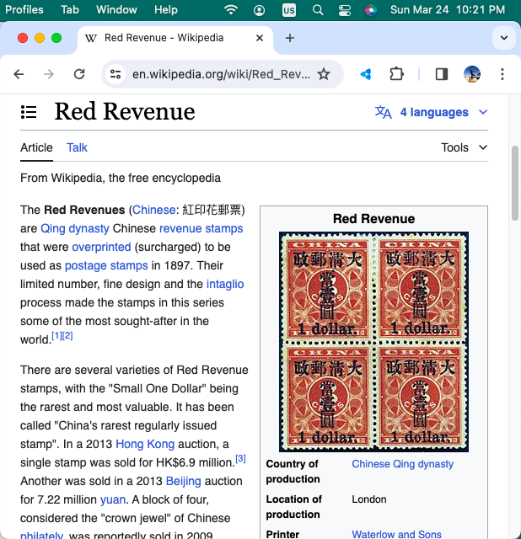Open the tab search chevron dropdown

point(503,38)
